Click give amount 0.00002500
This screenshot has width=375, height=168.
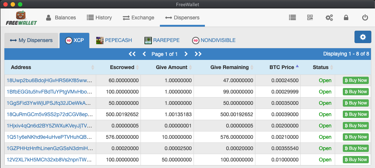178,148
